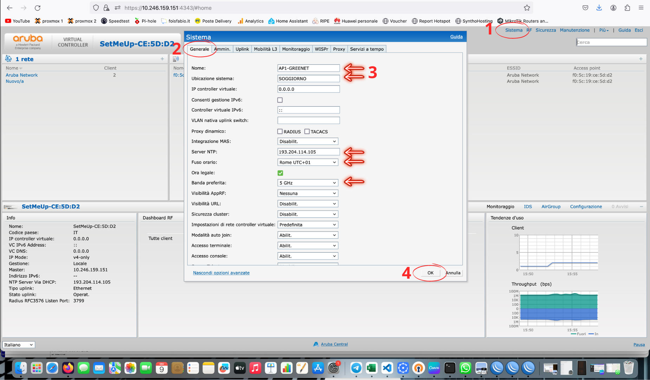Enable TACACS dynamic proxy checkbox
650x380 pixels.
307,131
